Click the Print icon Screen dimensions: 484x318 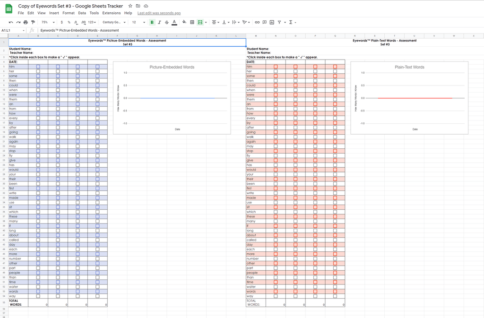pyautogui.click(x=26, y=22)
